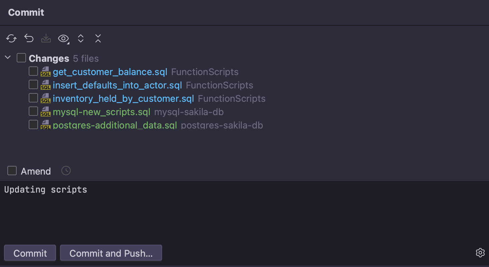The width and height of the screenshot is (489, 267).
Task: Click the Commit tool window title
Action: (26, 12)
